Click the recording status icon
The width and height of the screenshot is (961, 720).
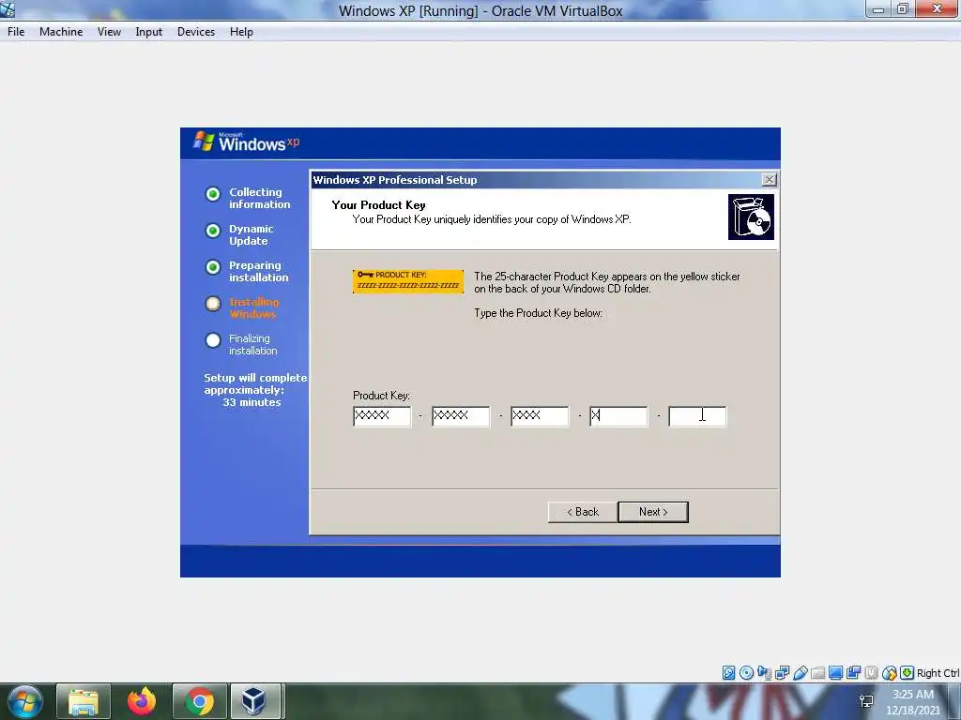[853, 673]
